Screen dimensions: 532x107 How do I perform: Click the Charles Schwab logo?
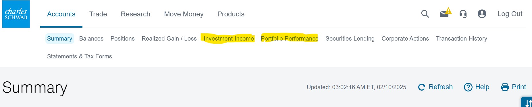tap(16, 14)
